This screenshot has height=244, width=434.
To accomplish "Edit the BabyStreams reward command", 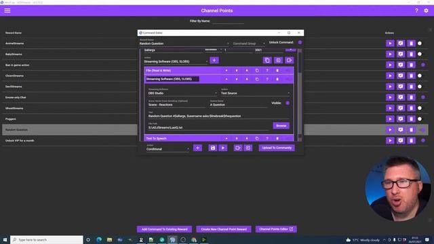I will [401, 54].
